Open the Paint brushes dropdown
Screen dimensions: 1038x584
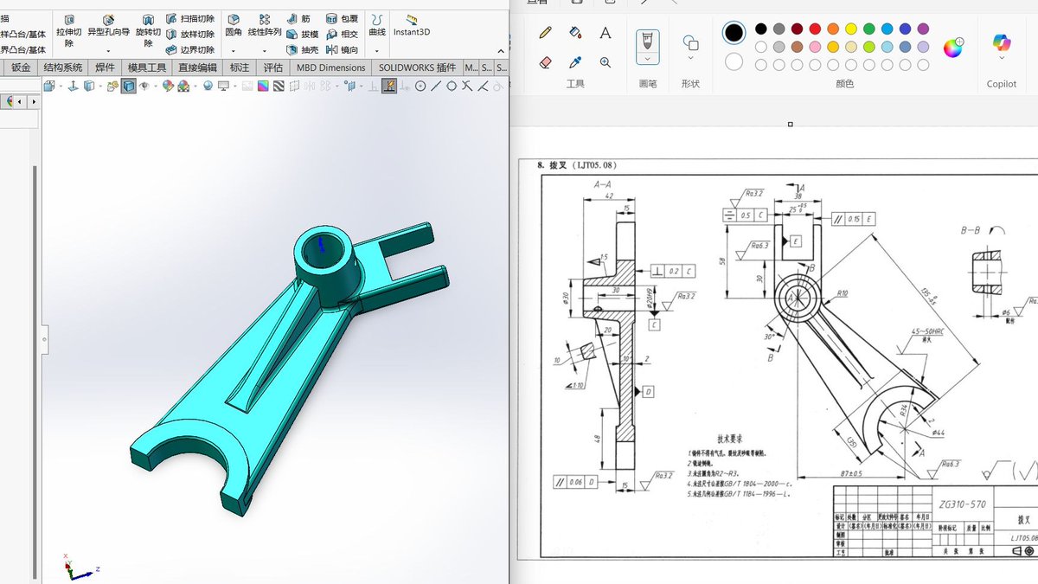pos(647,59)
